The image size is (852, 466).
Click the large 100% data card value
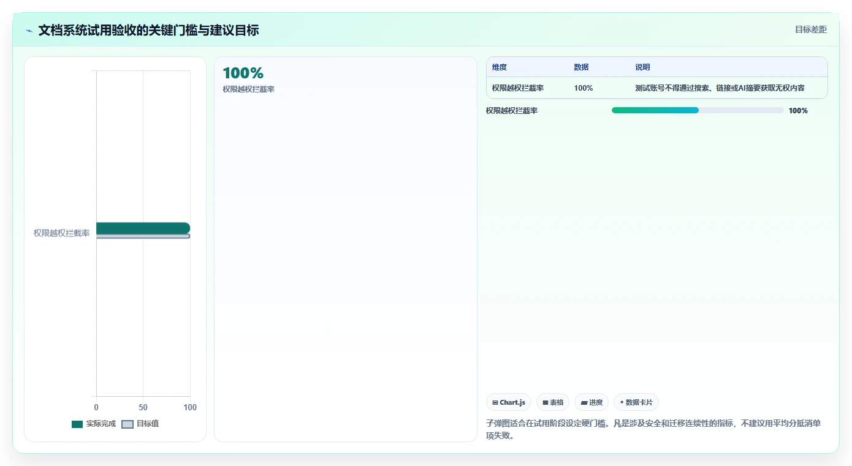[243, 73]
